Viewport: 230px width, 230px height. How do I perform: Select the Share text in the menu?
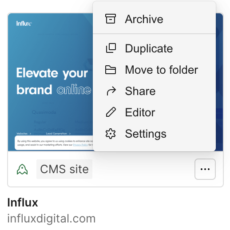[140, 91]
